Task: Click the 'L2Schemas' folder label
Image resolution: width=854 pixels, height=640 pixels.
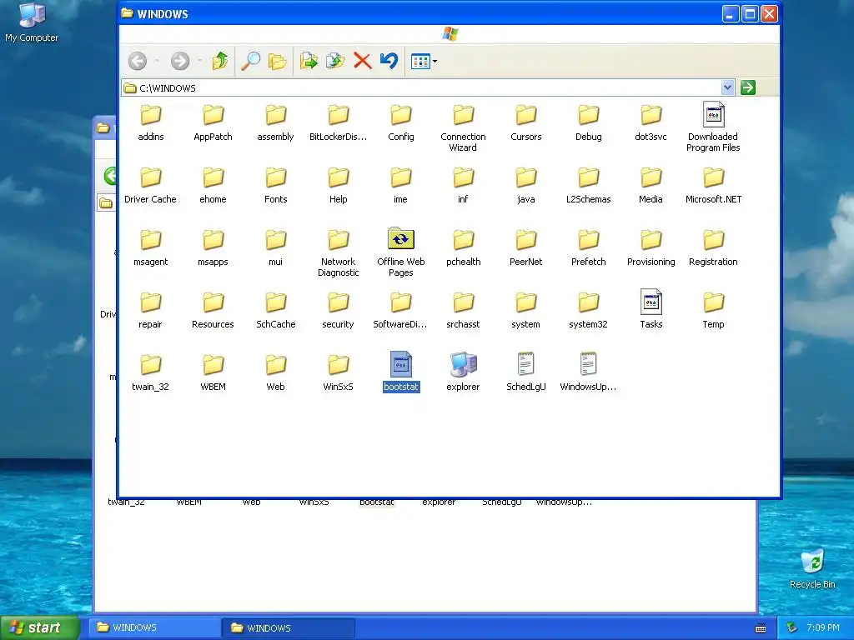Action: (x=589, y=200)
